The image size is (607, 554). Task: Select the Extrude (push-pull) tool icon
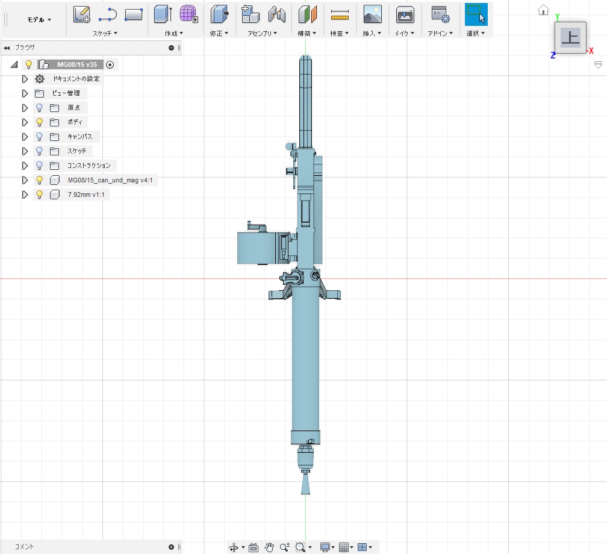[x=163, y=14]
